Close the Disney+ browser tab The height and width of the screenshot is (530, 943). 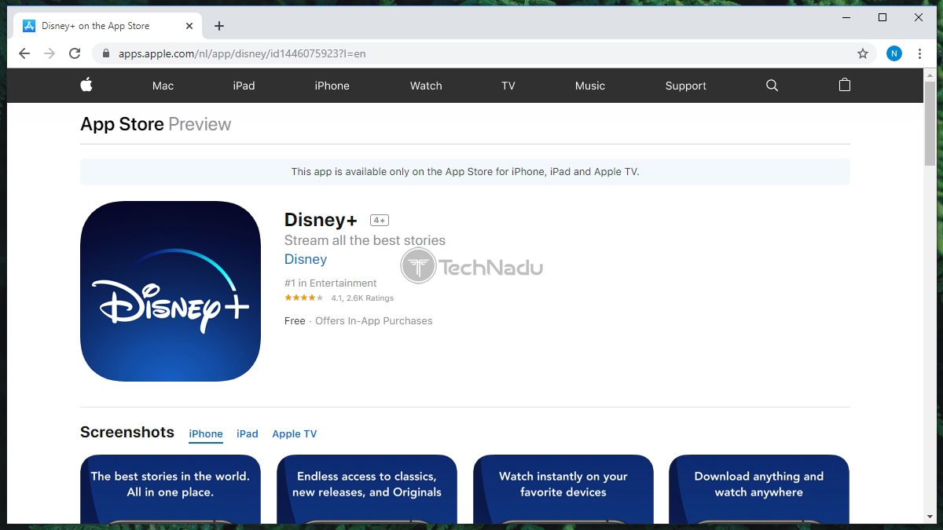189,26
